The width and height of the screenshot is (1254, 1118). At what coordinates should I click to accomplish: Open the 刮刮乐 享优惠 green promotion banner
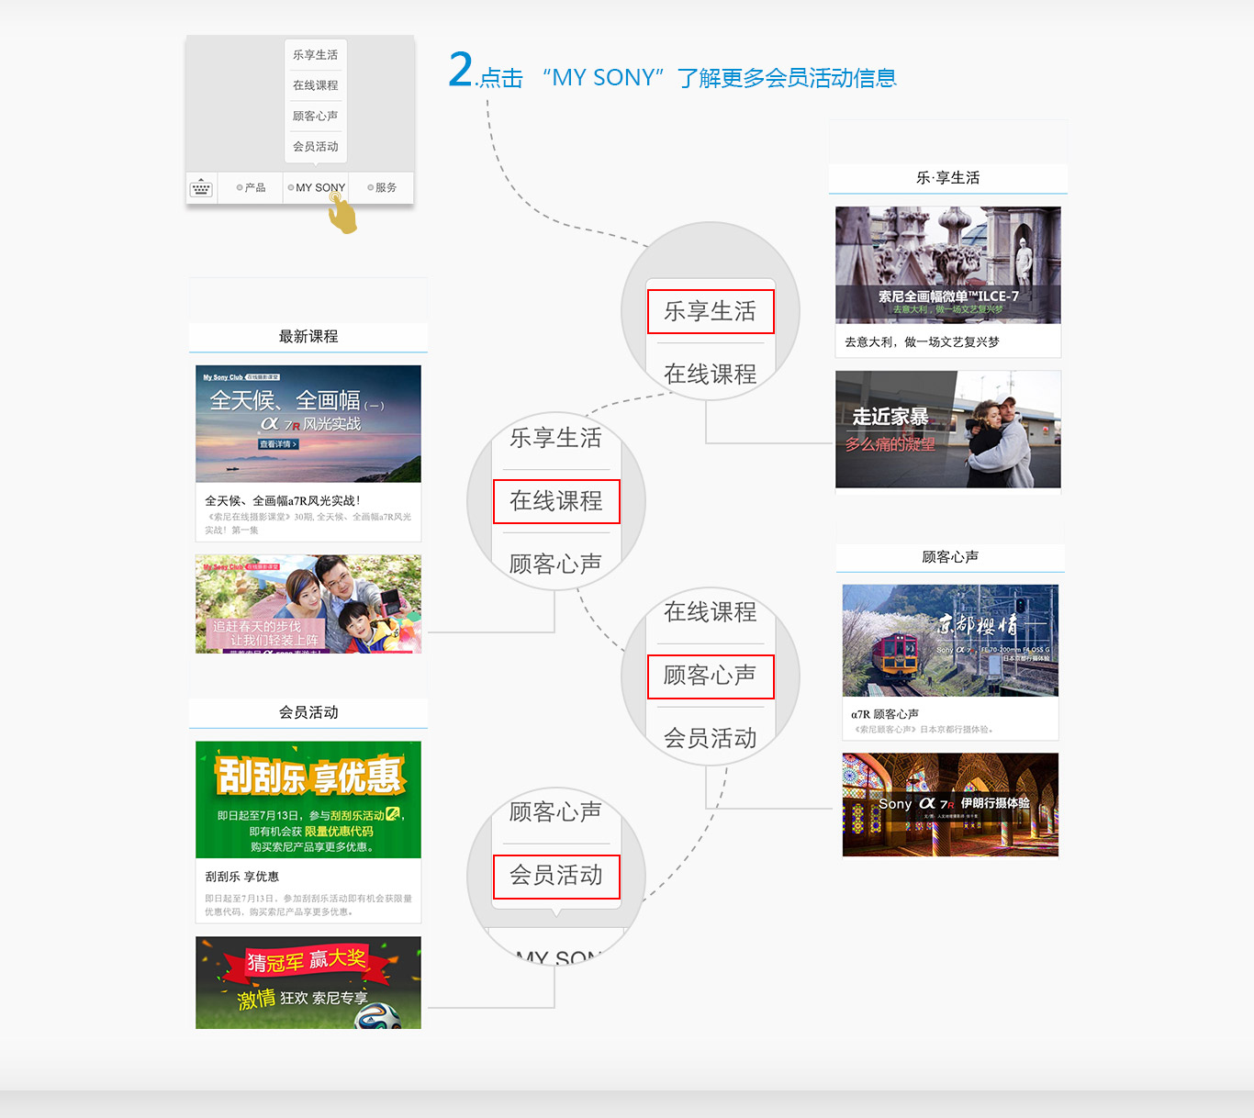point(308,799)
